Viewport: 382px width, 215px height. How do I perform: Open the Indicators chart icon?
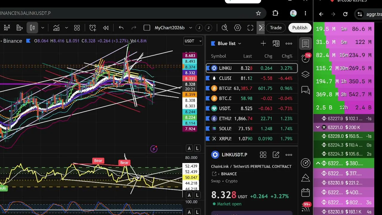[56, 28]
